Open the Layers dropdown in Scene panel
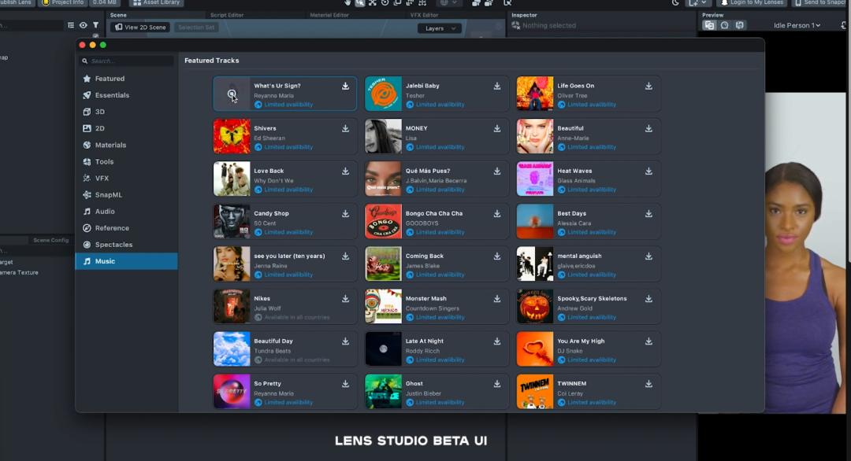 click(x=440, y=28)
